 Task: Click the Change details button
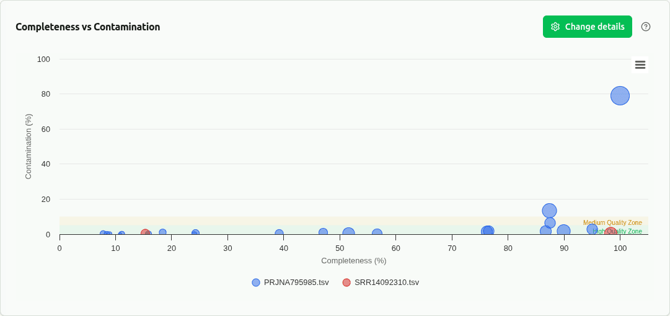coord(587,27)
